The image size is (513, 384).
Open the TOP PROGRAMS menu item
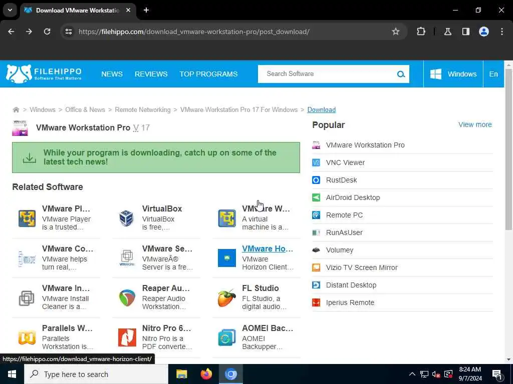tap(208, 74)
